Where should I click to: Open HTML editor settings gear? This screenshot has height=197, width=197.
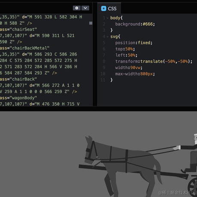[x=77, y=8]
